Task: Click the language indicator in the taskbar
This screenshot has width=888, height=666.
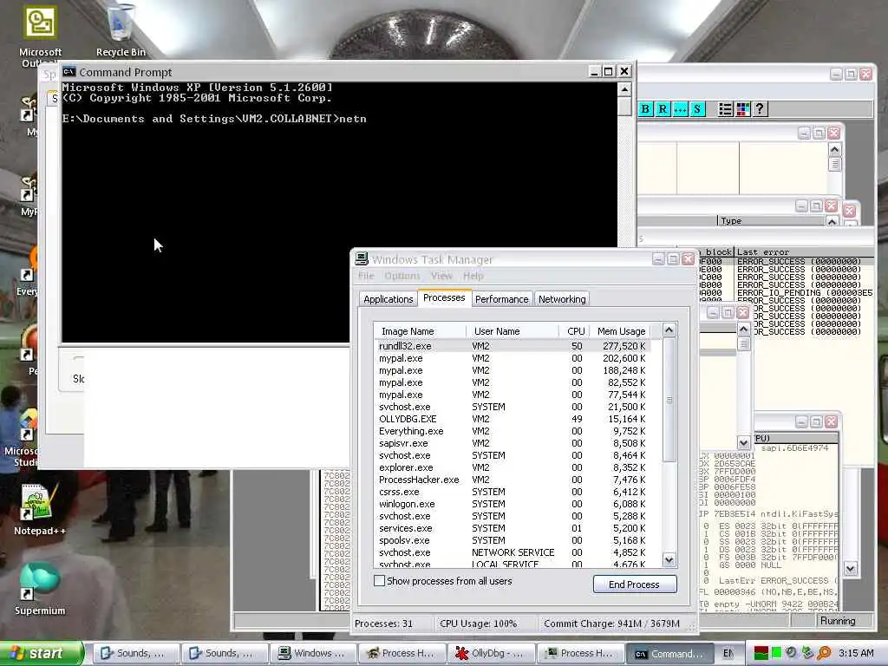Action: (728, 653)
